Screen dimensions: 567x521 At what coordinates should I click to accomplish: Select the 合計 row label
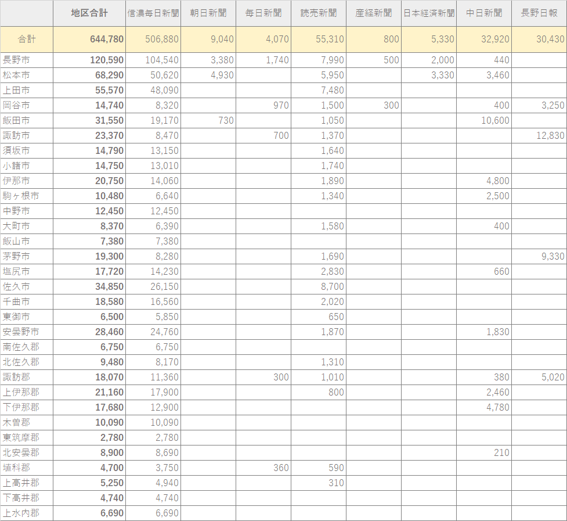point(27,39)
